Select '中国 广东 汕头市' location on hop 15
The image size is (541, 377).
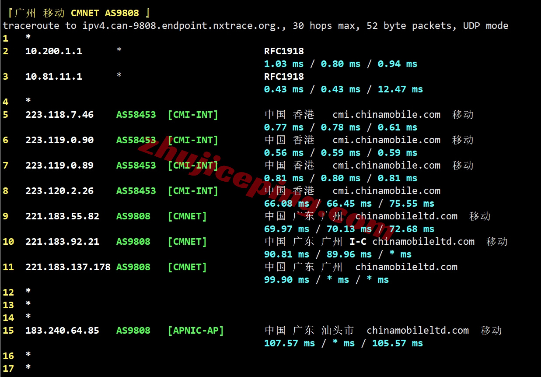click(310, 331)
